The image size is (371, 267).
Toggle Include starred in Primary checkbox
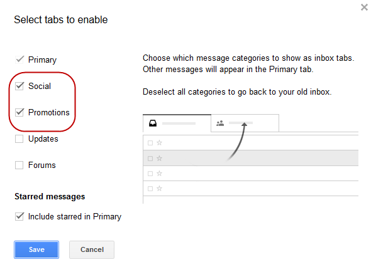tap(19, 216)
